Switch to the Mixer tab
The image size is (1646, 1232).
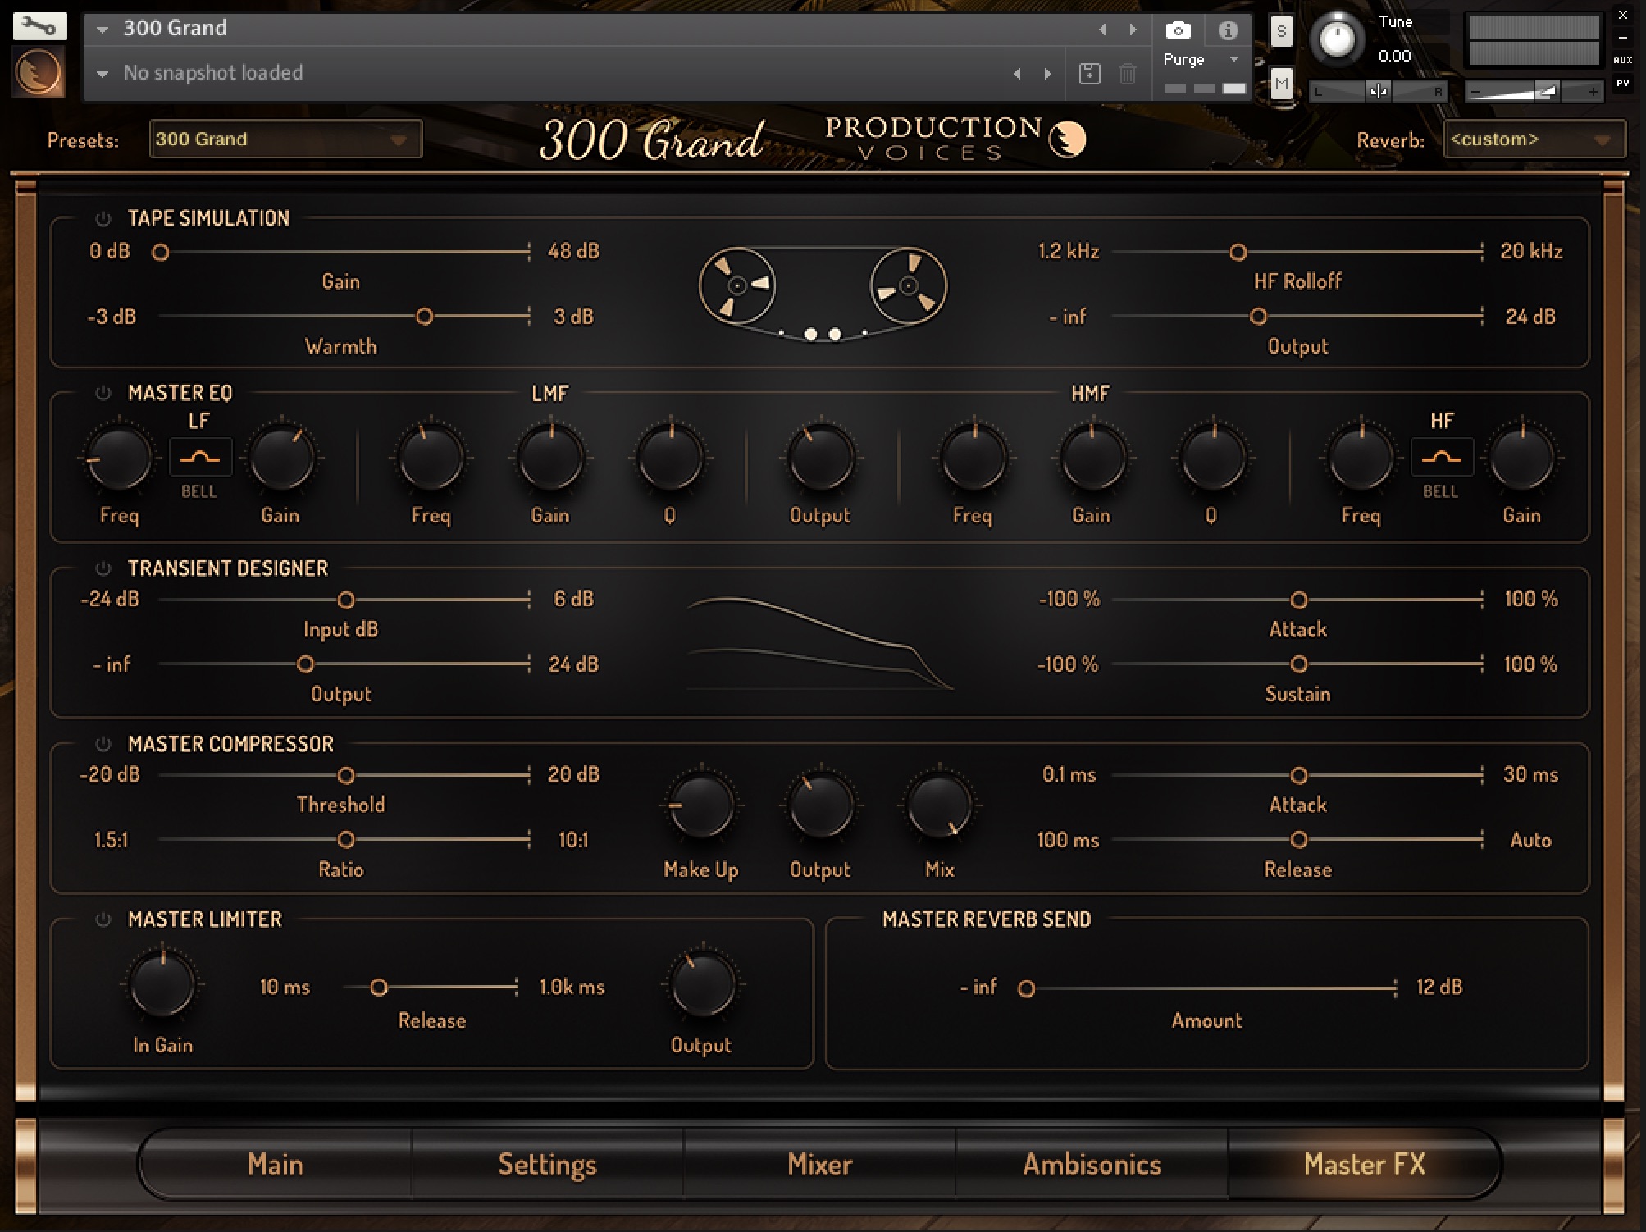coord(819,1165)
